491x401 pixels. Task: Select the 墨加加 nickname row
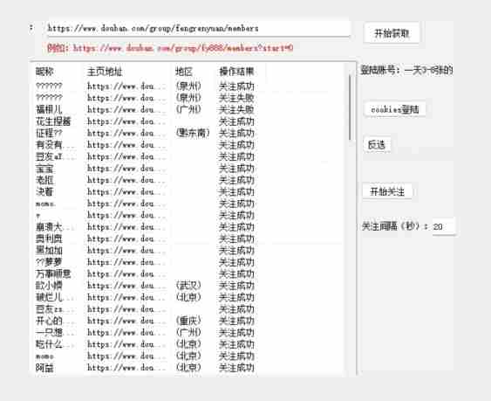[49, 251]
